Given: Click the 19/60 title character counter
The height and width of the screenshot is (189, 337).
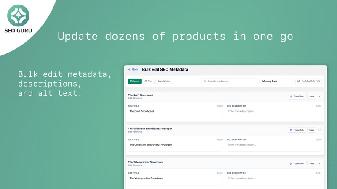Looking at the screenshot, I should (x=220, y=106).
